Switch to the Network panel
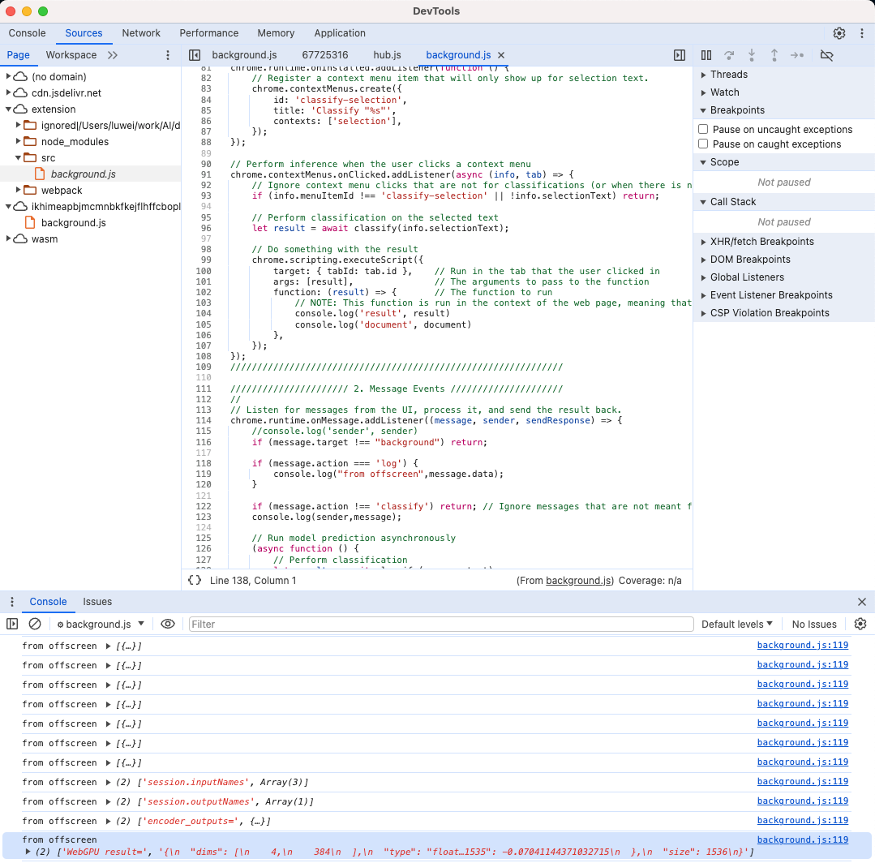This screenshot has width=875, height=863. 141,33
